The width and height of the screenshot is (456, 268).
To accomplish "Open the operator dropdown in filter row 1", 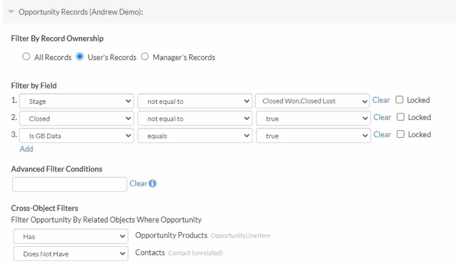I will [195, 101].
